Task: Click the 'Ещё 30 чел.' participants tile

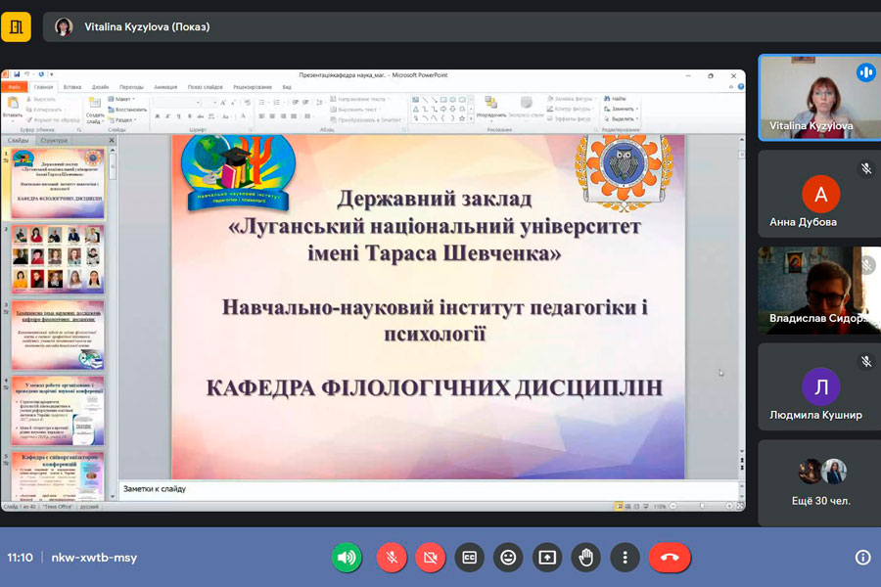Action: click(x=819, y=480)
